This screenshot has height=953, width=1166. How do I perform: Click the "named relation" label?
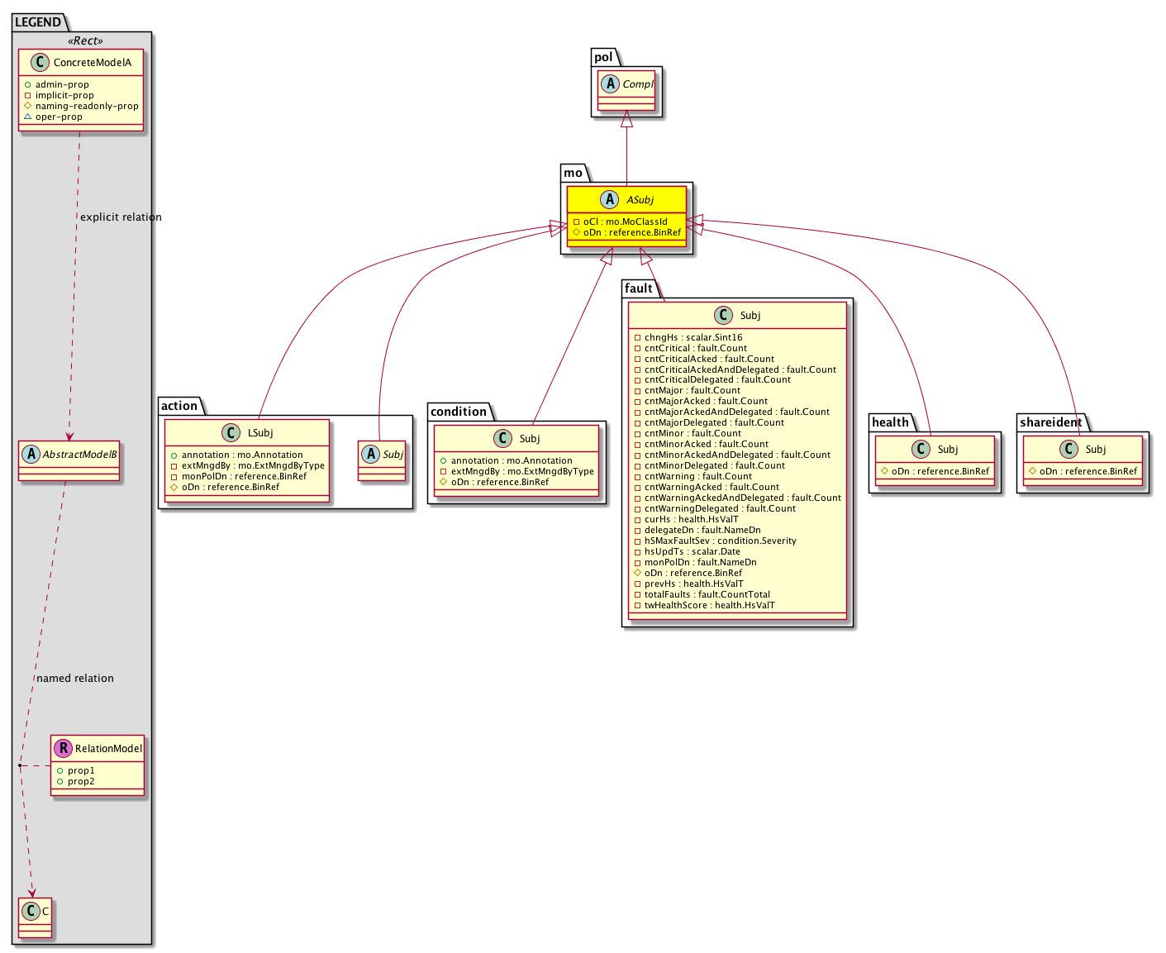click(x=75, y=679)
